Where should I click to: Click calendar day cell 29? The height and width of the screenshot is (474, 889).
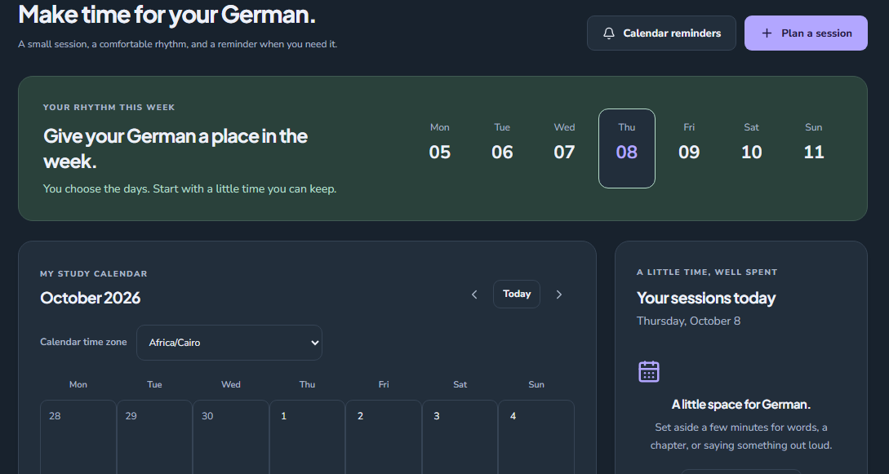pyautogui.click(x=155, y=436)
